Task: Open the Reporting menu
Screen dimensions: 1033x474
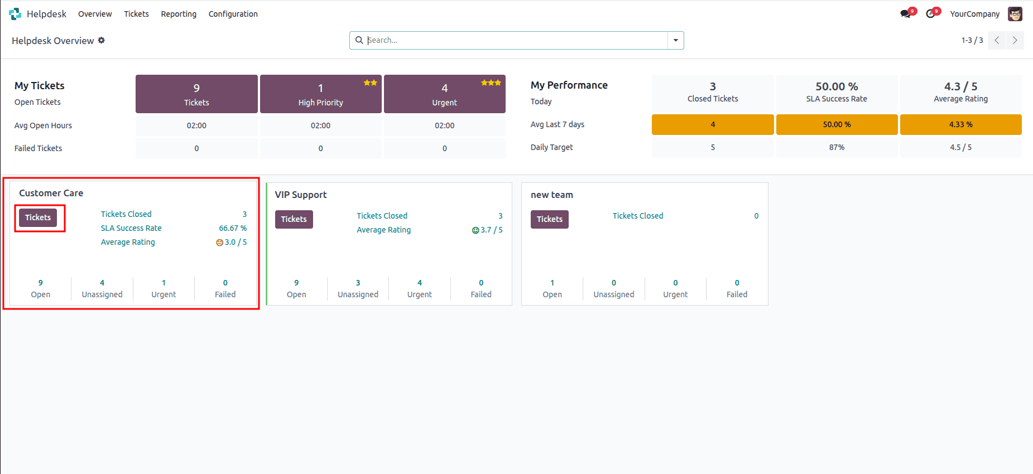Action: [x=179, y=14]
